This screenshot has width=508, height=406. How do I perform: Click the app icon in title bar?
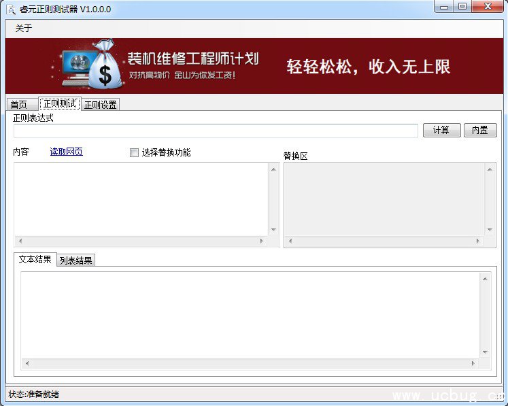pyautogui.click(x=11, y=10)
